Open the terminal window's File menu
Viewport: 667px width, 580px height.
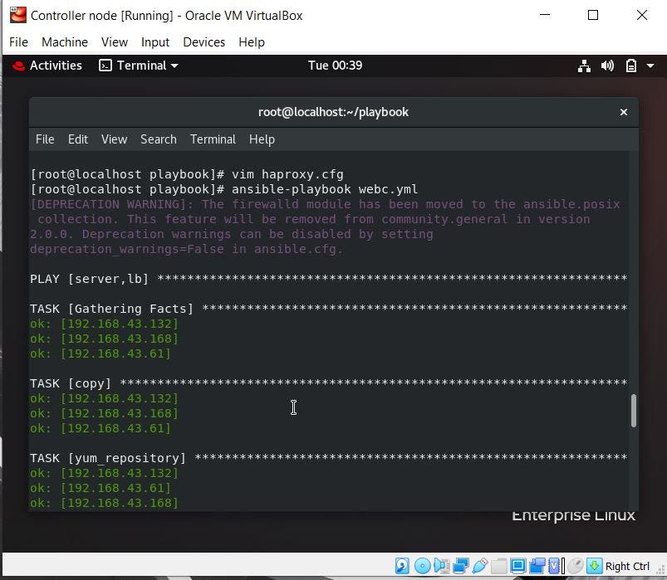pyautogui.click(x=45, y=139)
